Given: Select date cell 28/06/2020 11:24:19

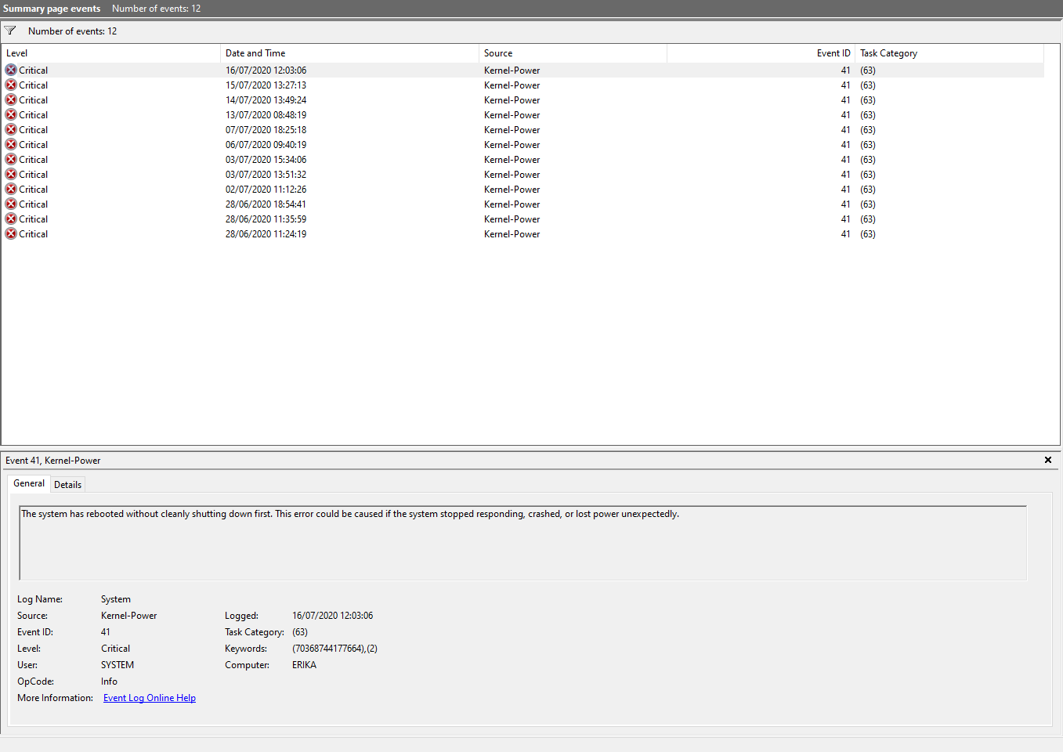Looking at the screenshot, I should [x=266, y=234].
